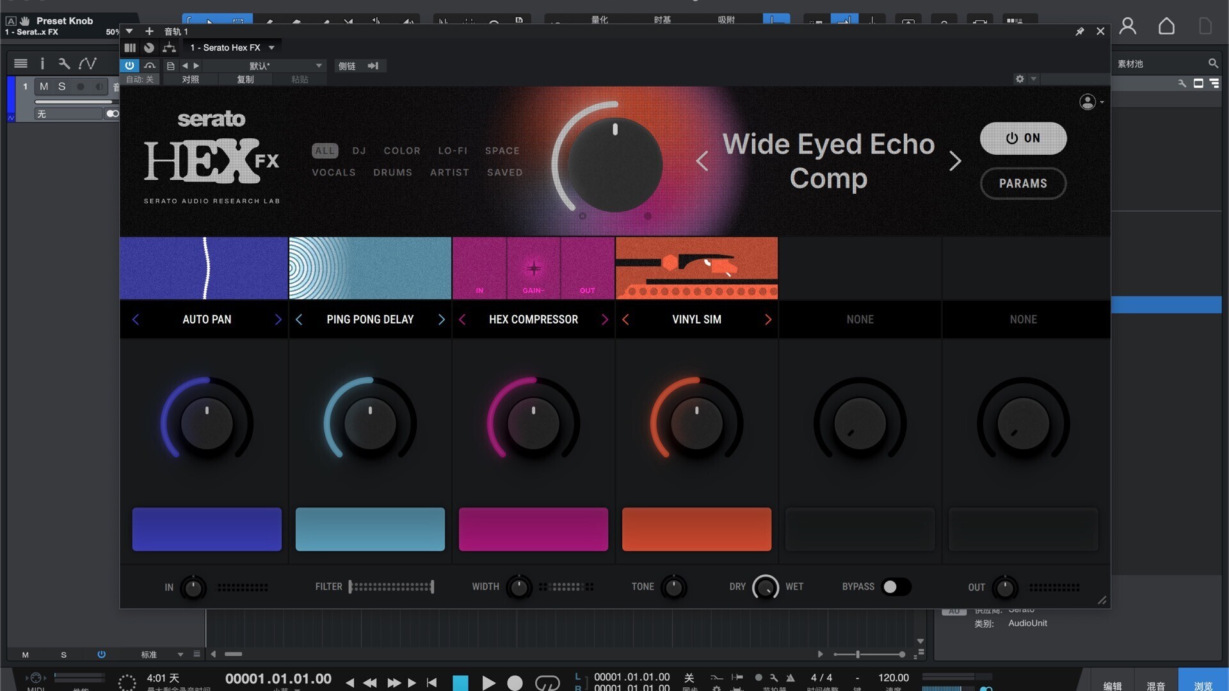
Task: Toggle track 1 monitor speaker button
Action: [x=99, y=86]
